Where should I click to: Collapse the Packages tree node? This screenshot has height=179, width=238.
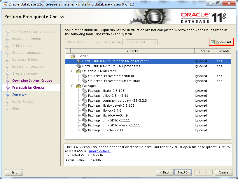73,86
